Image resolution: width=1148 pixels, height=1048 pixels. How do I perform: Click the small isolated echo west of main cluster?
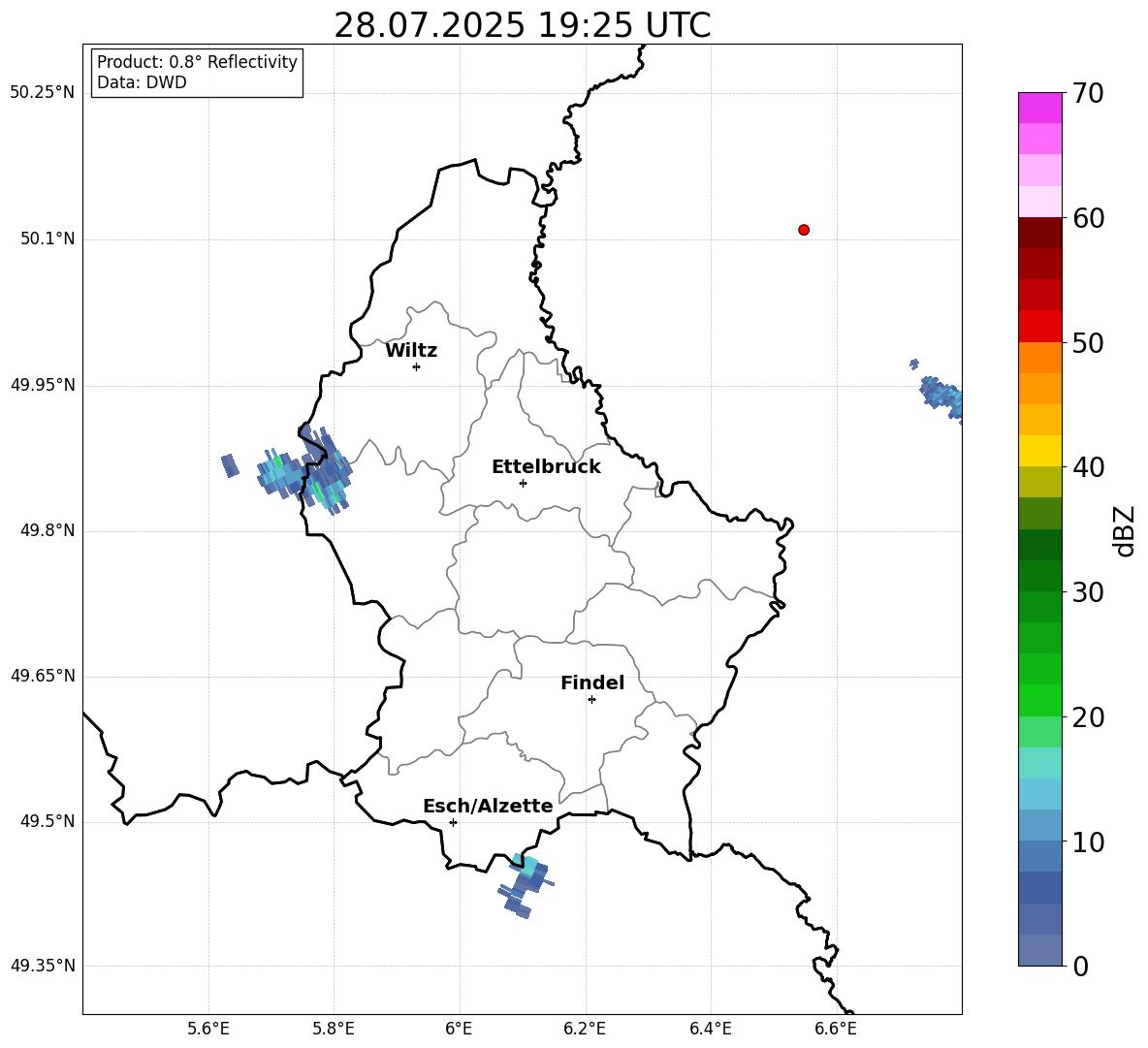[x=230, y=465]
